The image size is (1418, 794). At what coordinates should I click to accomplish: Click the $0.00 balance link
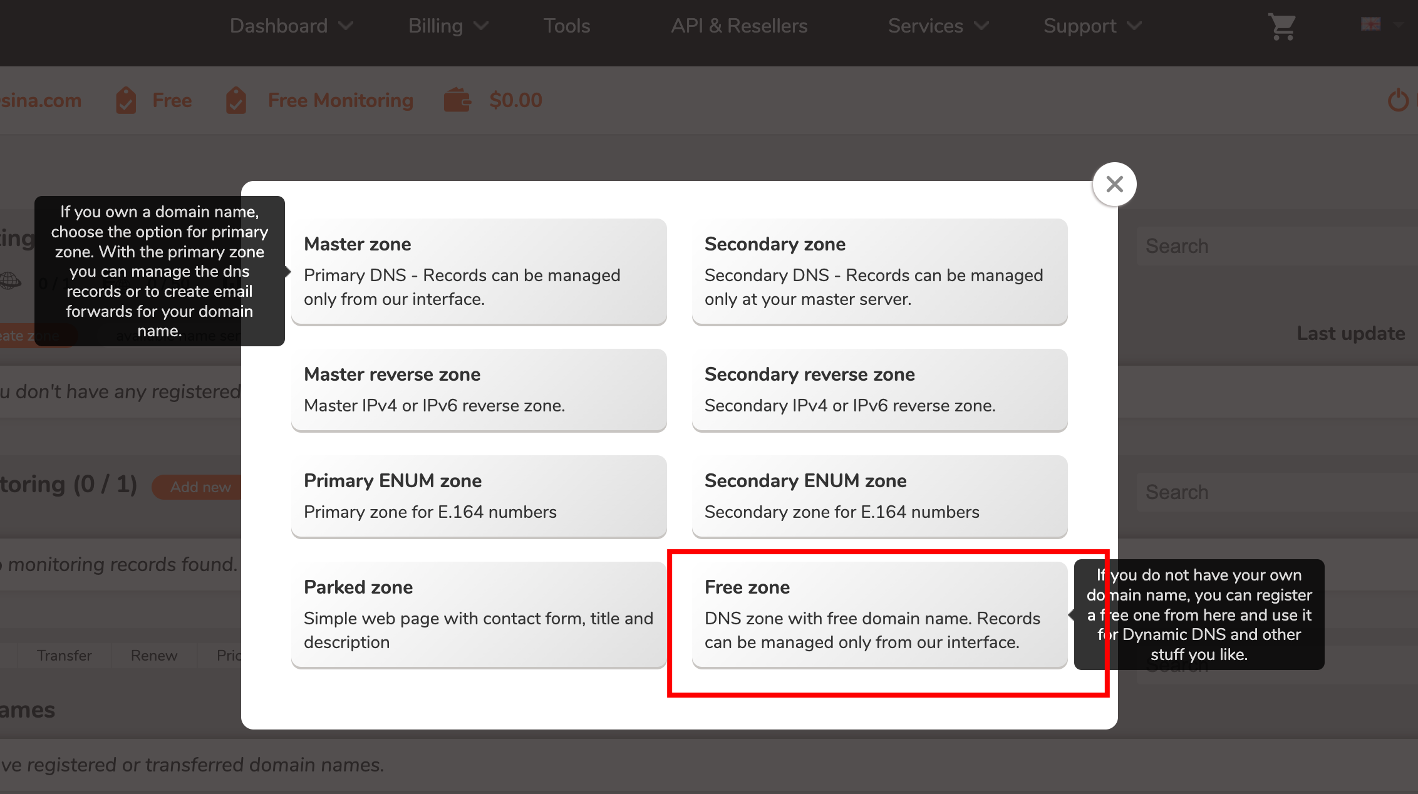tap(515, 100)
